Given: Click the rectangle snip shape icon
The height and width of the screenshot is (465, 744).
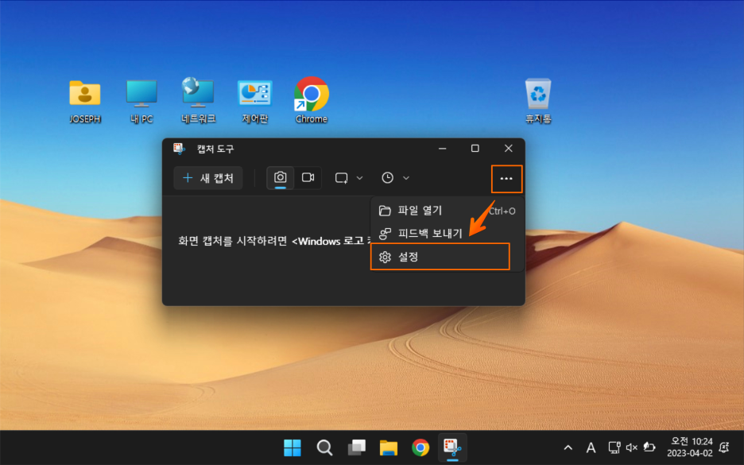Looking at the screenshot, I should (341, 178).
